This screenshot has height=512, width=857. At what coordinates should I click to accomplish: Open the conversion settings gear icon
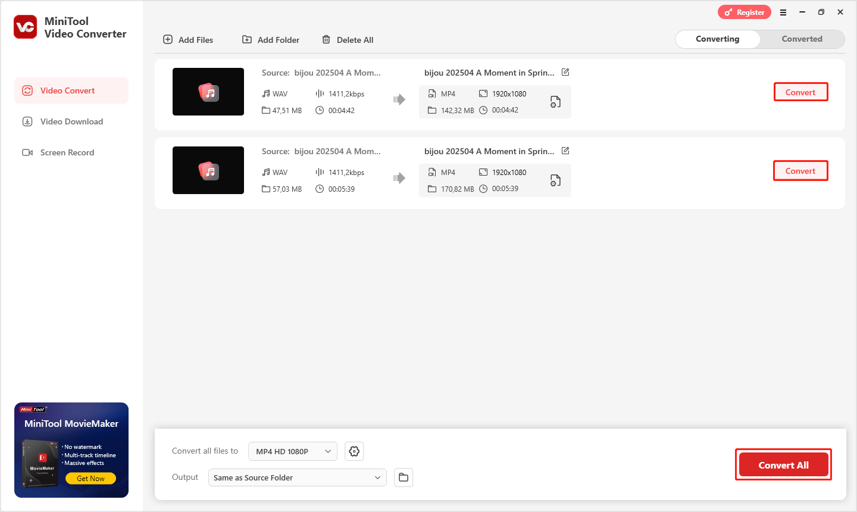click(354, 451)
